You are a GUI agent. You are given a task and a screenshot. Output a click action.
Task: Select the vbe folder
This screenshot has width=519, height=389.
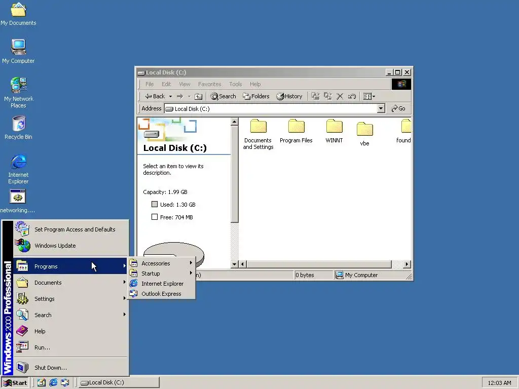point(365,134)
